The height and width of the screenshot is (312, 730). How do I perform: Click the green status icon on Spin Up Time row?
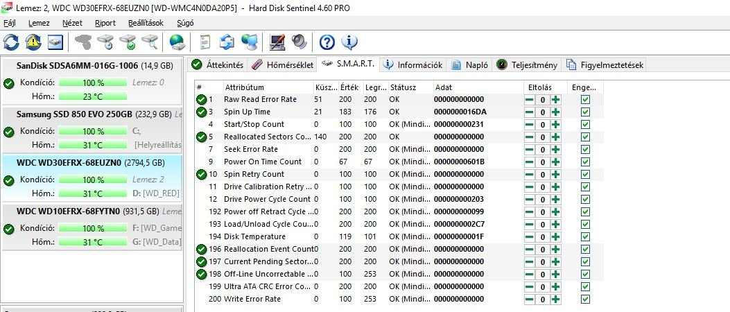[201, 112]
